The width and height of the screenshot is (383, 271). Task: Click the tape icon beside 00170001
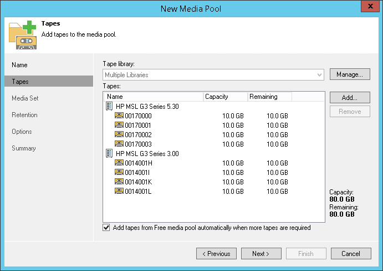119,125
